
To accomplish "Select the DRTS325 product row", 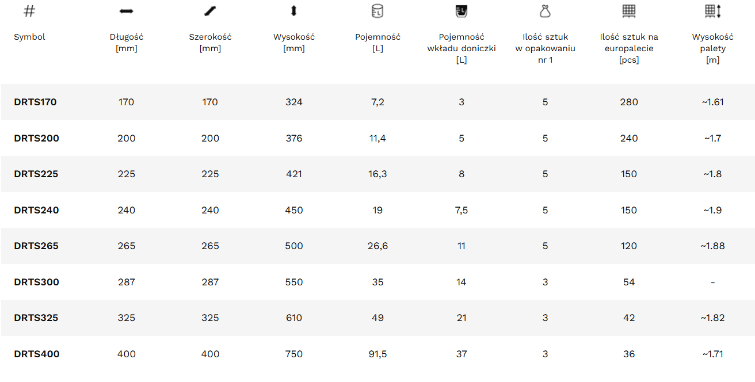I will (x=36, y=318).
